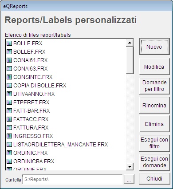
Task: Open folder browser with ellipsis button
Action: point(129,179)
